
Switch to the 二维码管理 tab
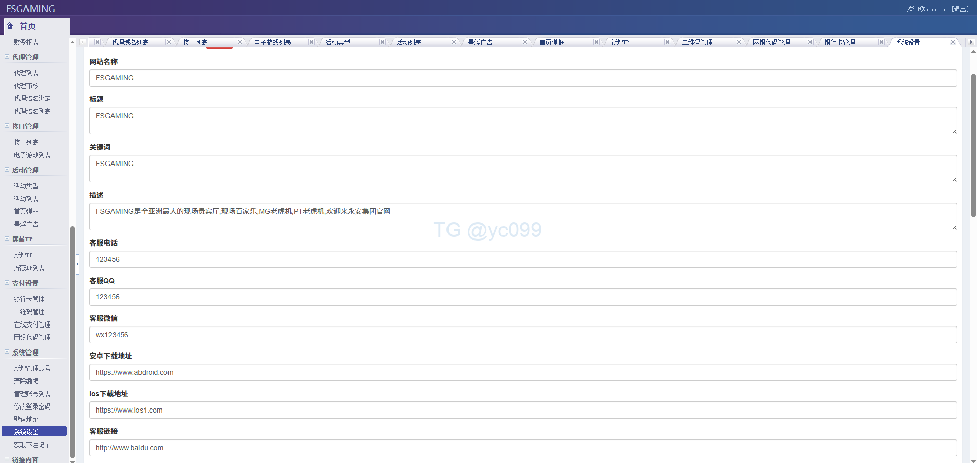point(697,42)
